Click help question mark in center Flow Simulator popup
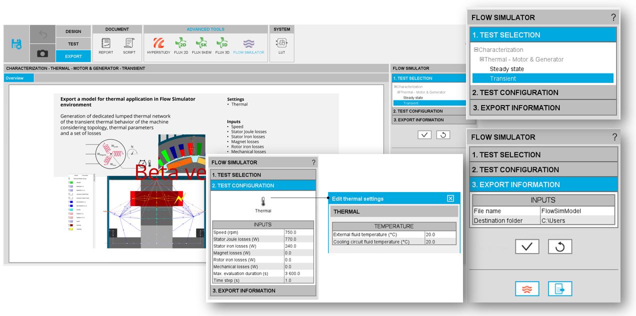 coord(313,162)
